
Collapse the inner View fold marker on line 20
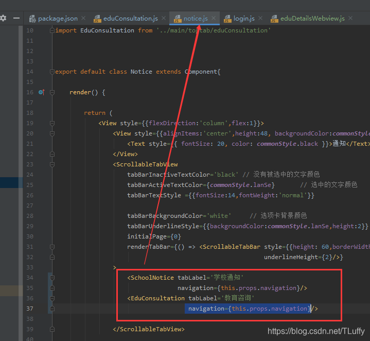pos(52,133)
